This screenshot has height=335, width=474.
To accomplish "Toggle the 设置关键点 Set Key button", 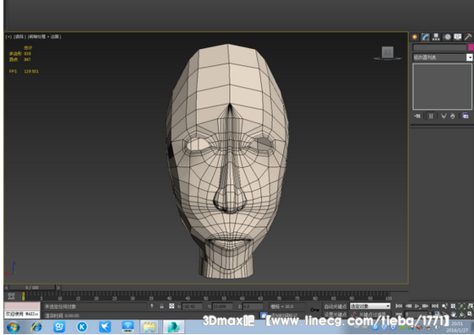I will 335,314.
